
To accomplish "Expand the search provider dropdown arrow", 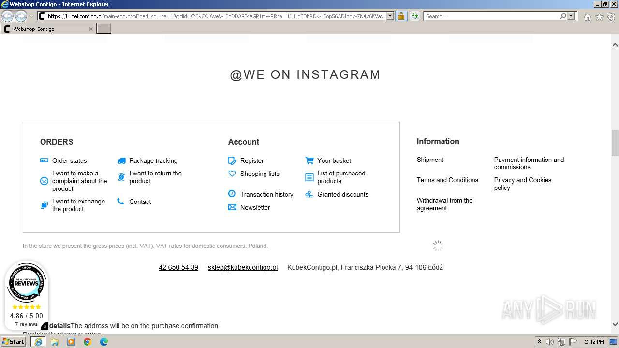I will tap(571, 16).
